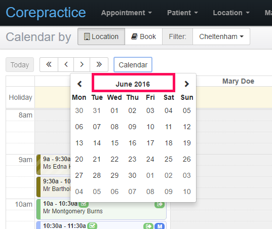
Task: Select June 15 in the date picker
Action: click(114, 143)
